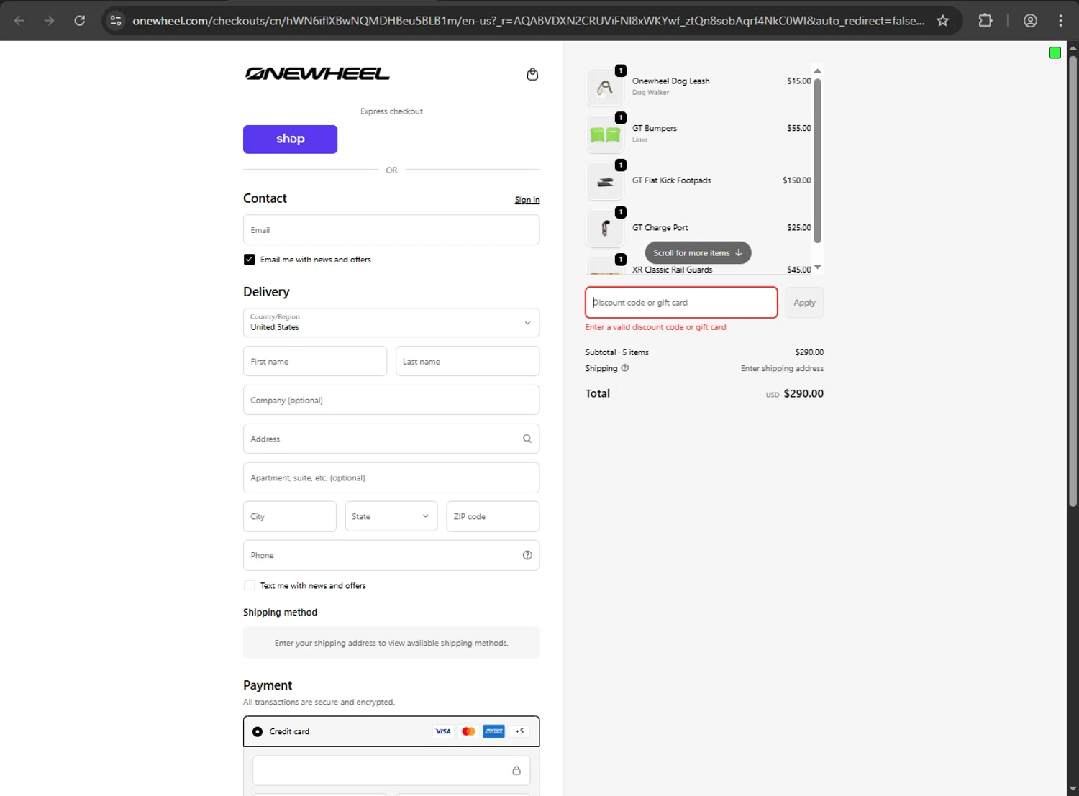Image resolution: width=1079 pixels, height=796 pixels.
Task: Click the $290.00 total amount
Action: pos(803,393)
